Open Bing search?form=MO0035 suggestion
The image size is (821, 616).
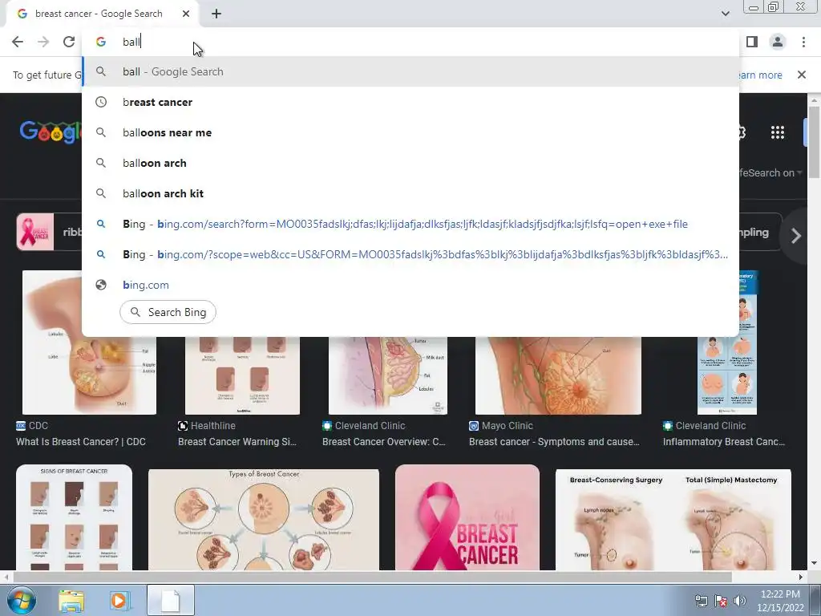pyautogui.click(x=410, y=225)
